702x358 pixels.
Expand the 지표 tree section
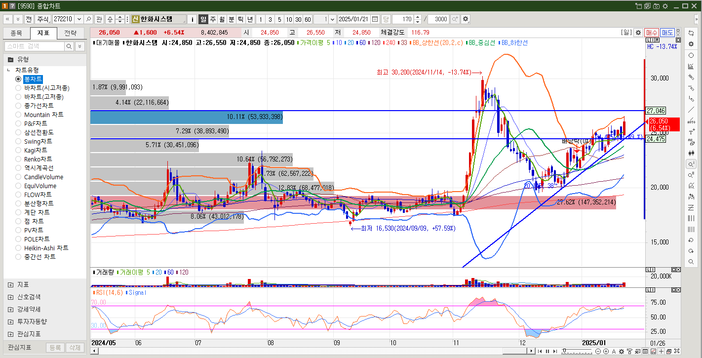click(10, 285)
